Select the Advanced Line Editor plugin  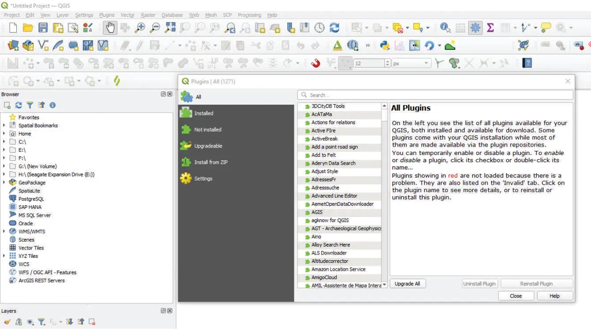[340, 196]
